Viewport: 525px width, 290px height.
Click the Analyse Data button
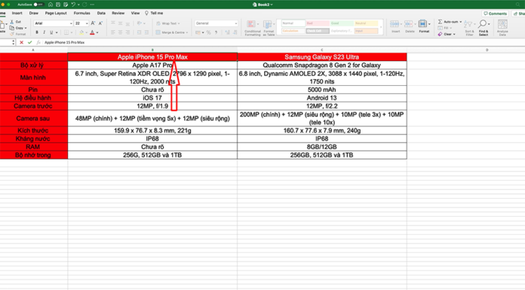coord(502,28)
